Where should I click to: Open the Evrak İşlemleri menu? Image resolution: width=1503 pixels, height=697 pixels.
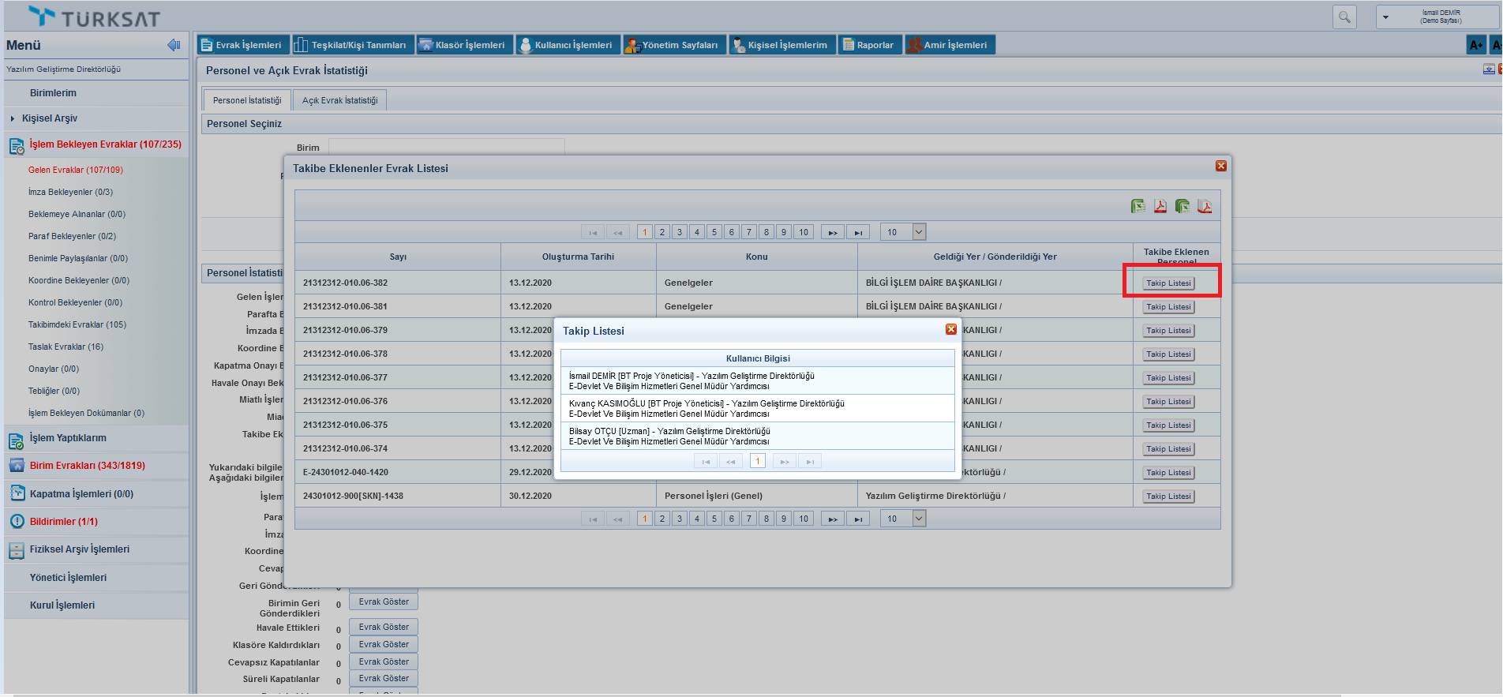coord(242,45)
